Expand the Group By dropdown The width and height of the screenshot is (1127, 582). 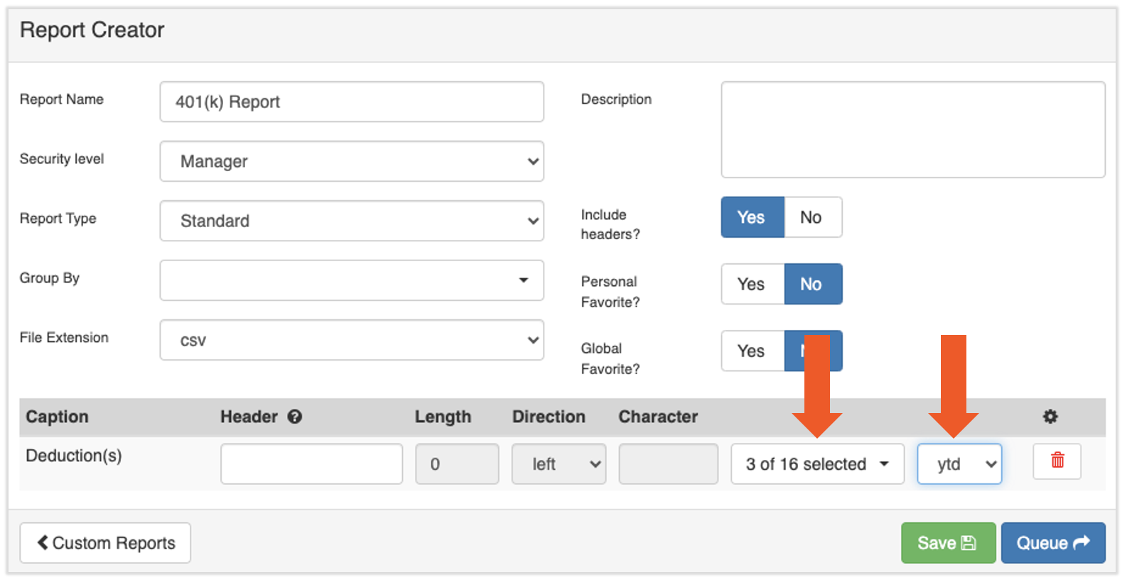tap(351, 280)
